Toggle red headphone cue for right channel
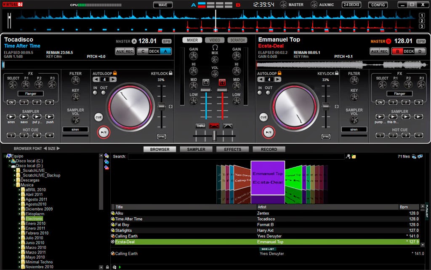Image resolution: width=431 pixels, height=270 pixels. tap(222, 82)
